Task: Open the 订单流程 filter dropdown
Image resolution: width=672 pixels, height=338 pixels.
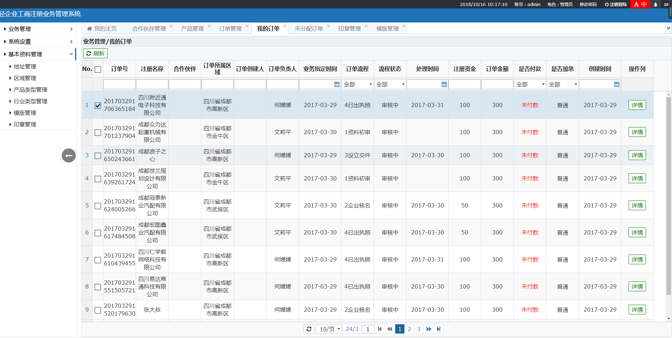Action: [357, 84]
